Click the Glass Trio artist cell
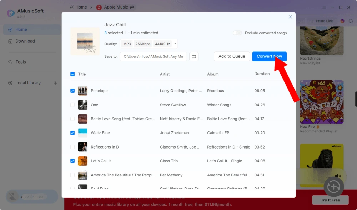Viewport: 357px width, 210px height. (169, 161)
